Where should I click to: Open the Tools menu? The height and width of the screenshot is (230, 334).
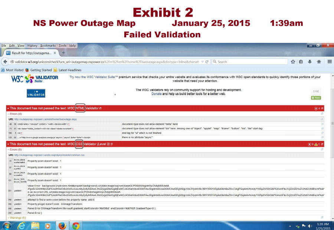[62, 45]
